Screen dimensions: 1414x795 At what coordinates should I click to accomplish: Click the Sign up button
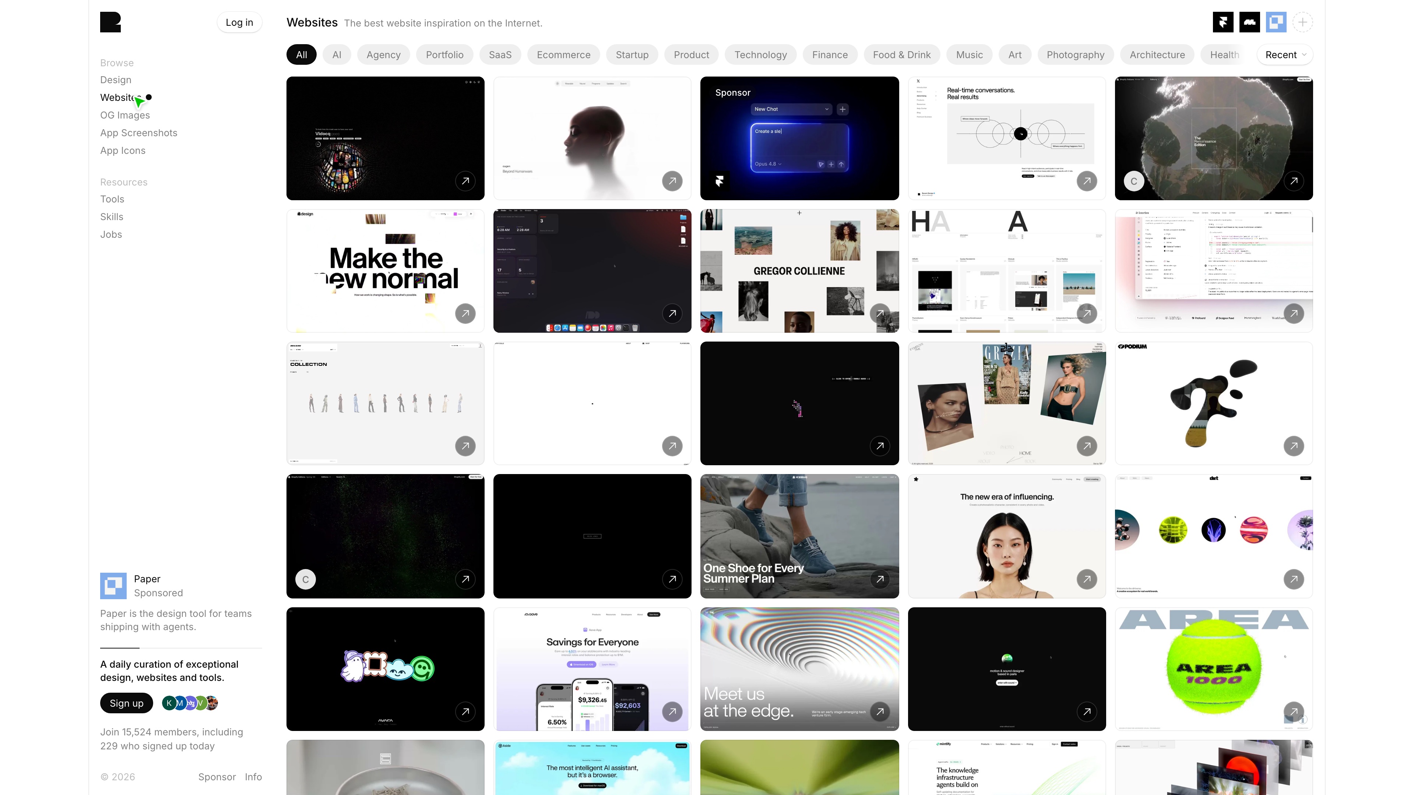[x=126, y=703]
